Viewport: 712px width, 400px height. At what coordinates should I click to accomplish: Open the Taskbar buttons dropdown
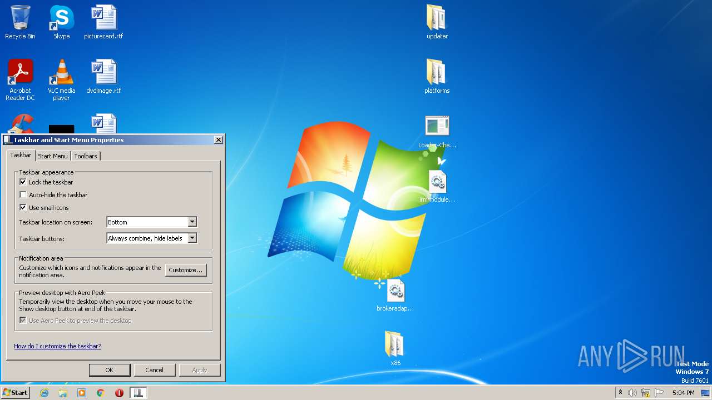click(151, 238)
